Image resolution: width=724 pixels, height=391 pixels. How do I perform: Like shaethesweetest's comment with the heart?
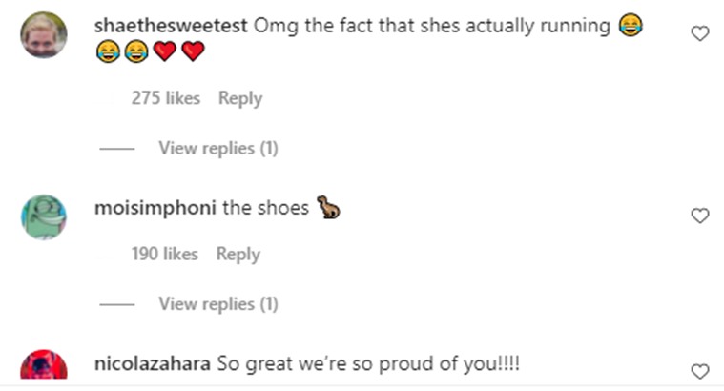pyautogui.click(x=699, y=34)
